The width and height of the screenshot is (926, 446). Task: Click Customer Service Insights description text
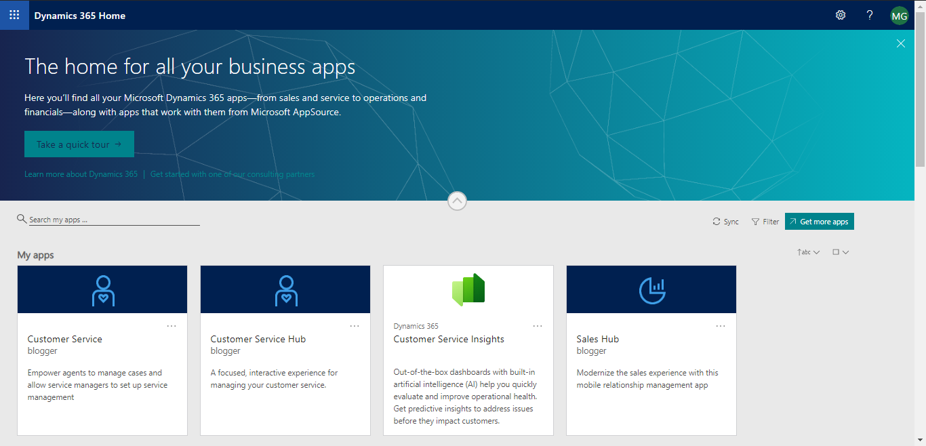point(466,397)
